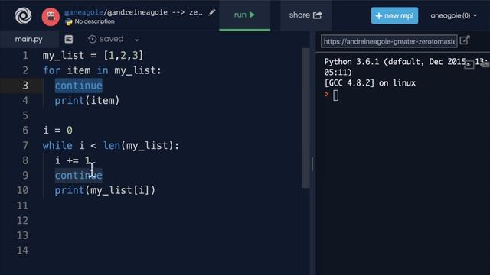Select line number 3 in gutter

tap(25, 86)
